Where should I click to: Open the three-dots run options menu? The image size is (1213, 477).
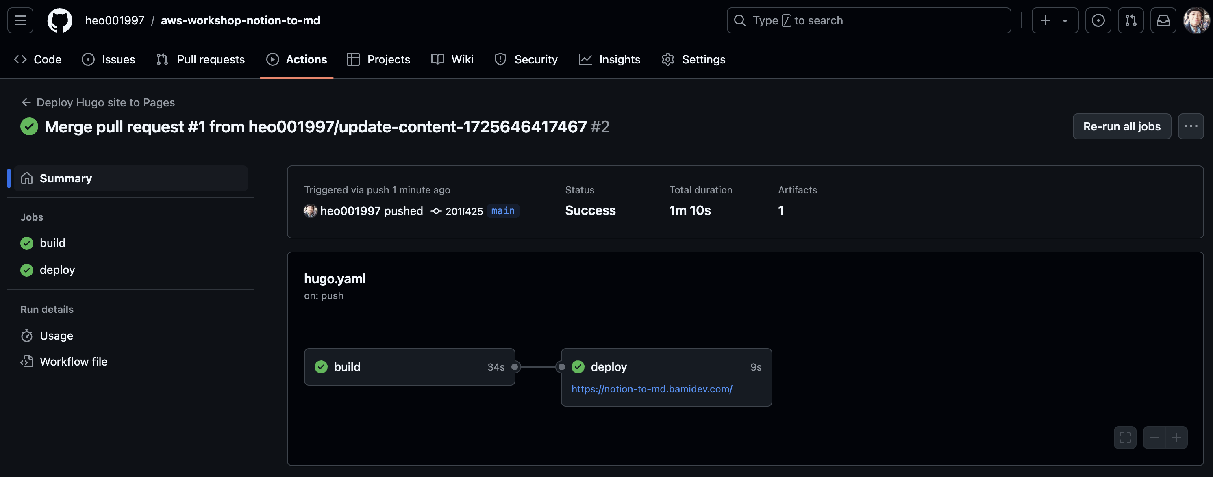tap(1190, 126)
